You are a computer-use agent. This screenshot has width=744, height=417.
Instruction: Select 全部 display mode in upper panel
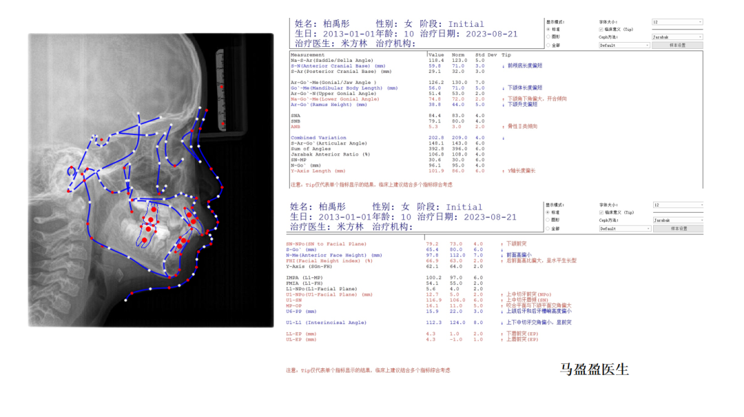pos(548,45)
